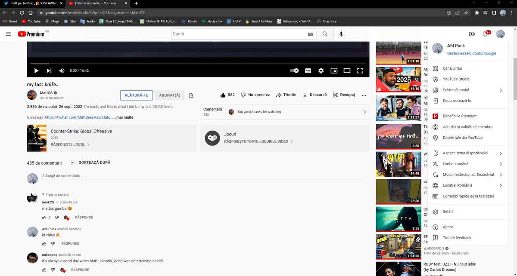
Task: Toggle the autoplay switch in the player
Action: (294, 71)
